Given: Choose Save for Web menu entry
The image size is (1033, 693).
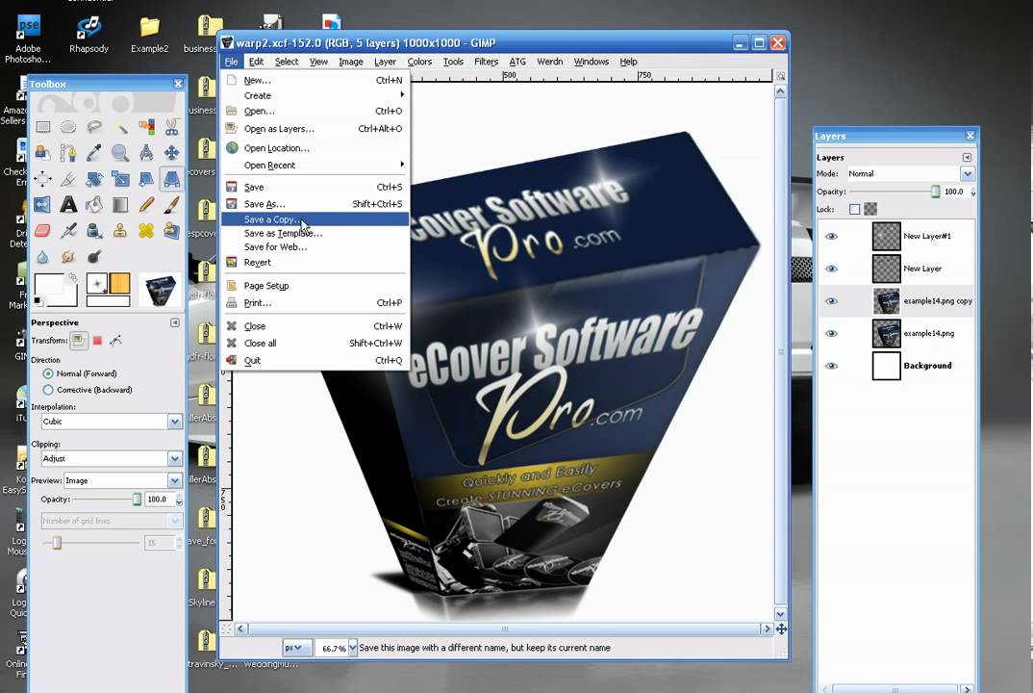Looking at the screenshot, I should click(x=315, y=247).
